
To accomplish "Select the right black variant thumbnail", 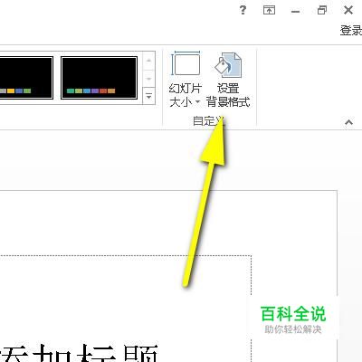I will pos(100,78).
